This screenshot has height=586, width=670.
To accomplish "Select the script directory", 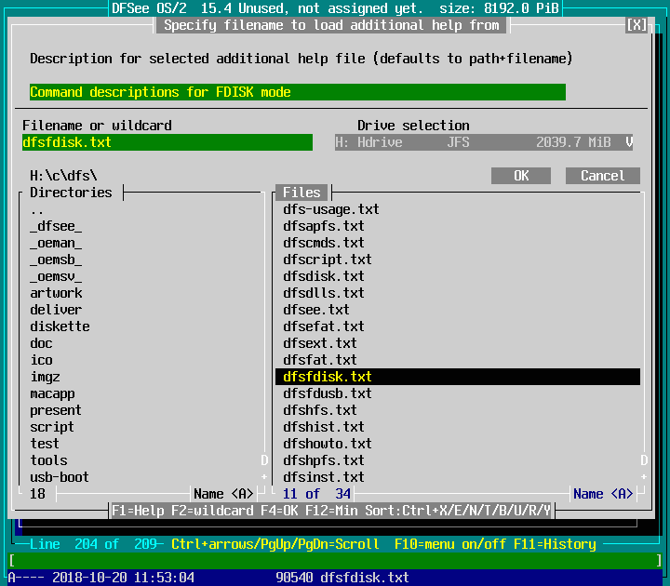I will [52, 427].
